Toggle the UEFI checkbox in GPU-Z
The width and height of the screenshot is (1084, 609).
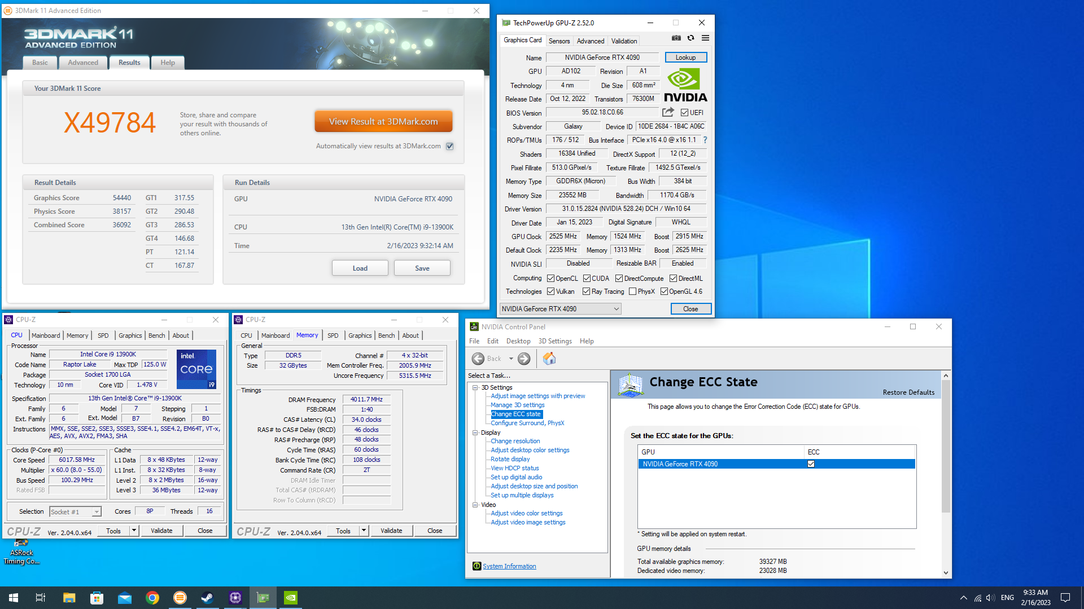click(x=684, y=113)
